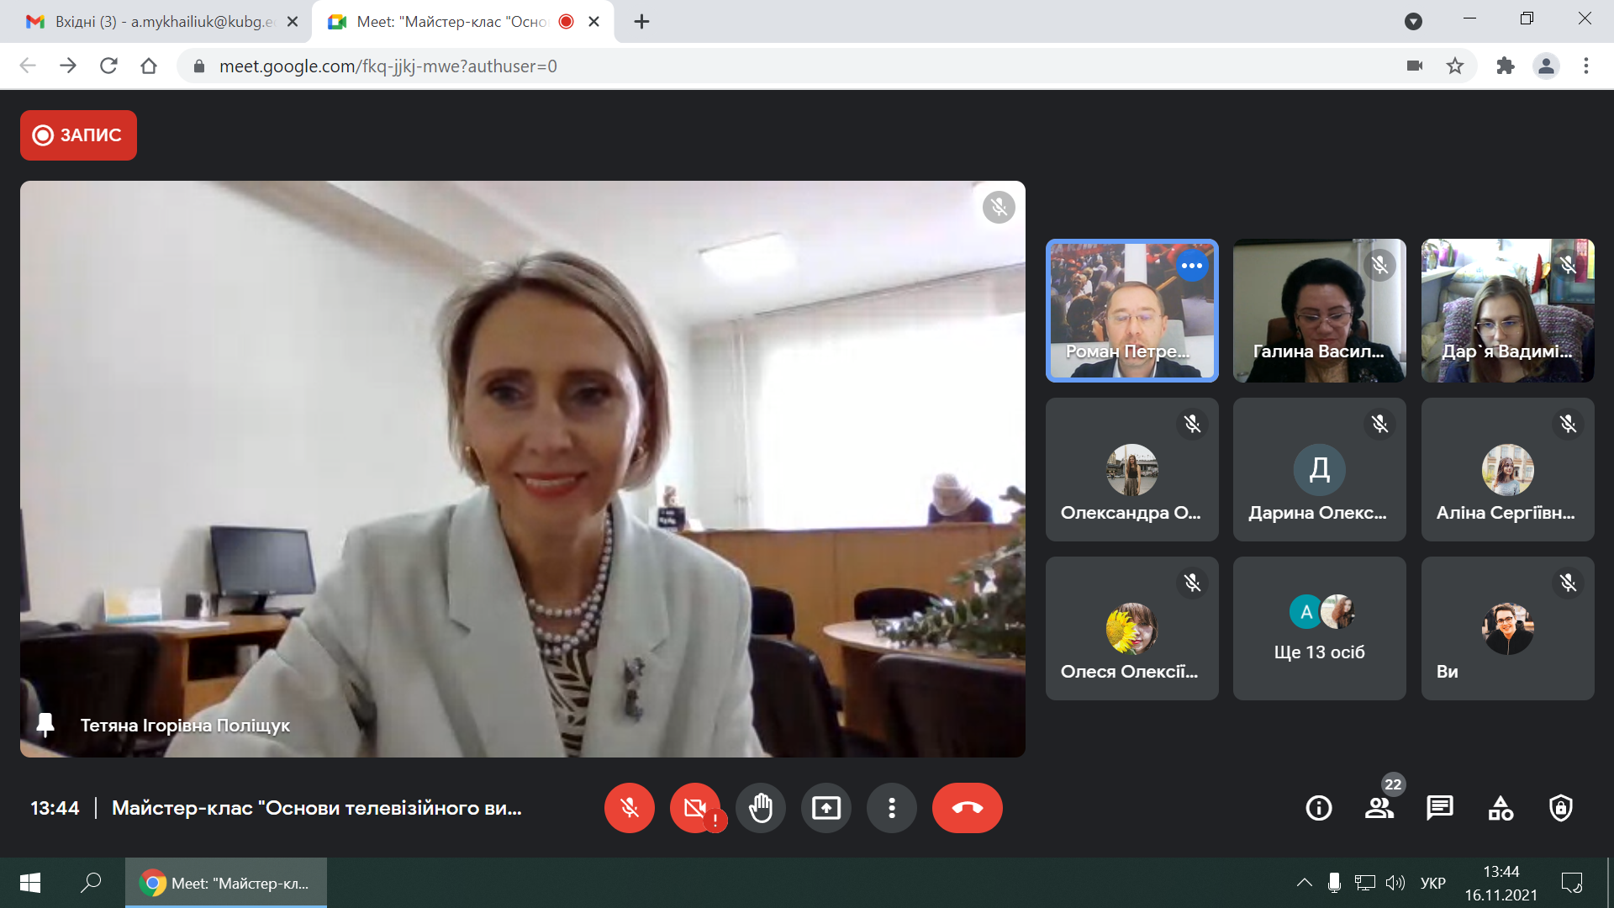Select Галина Васил... video tile

1319,311
